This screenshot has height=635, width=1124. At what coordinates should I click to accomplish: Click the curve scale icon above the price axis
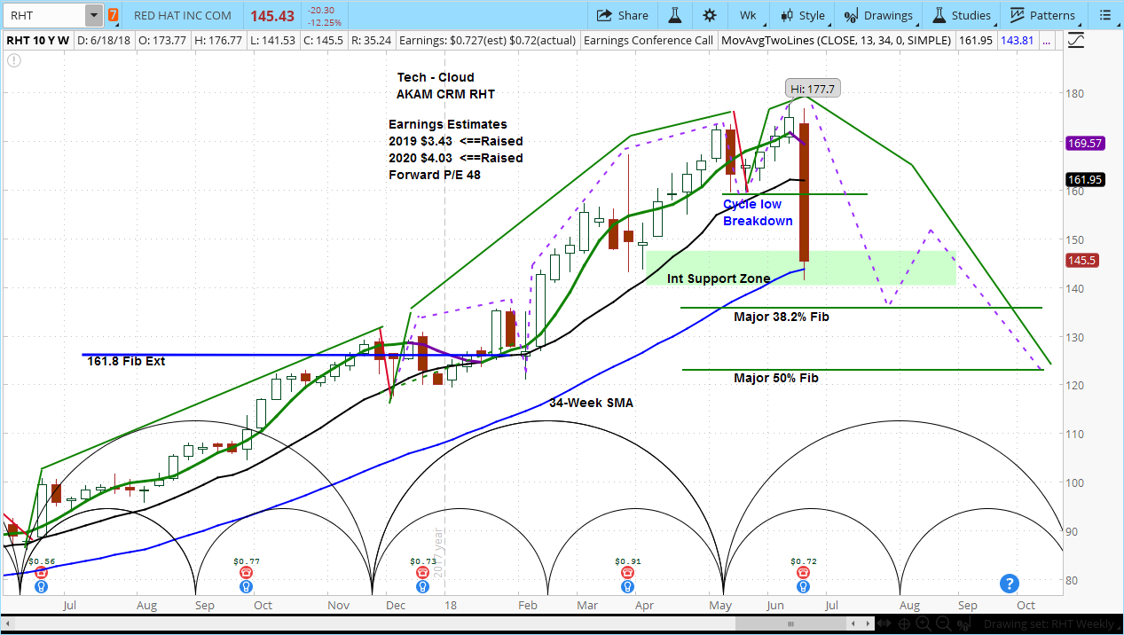[x=1077, y=40]
